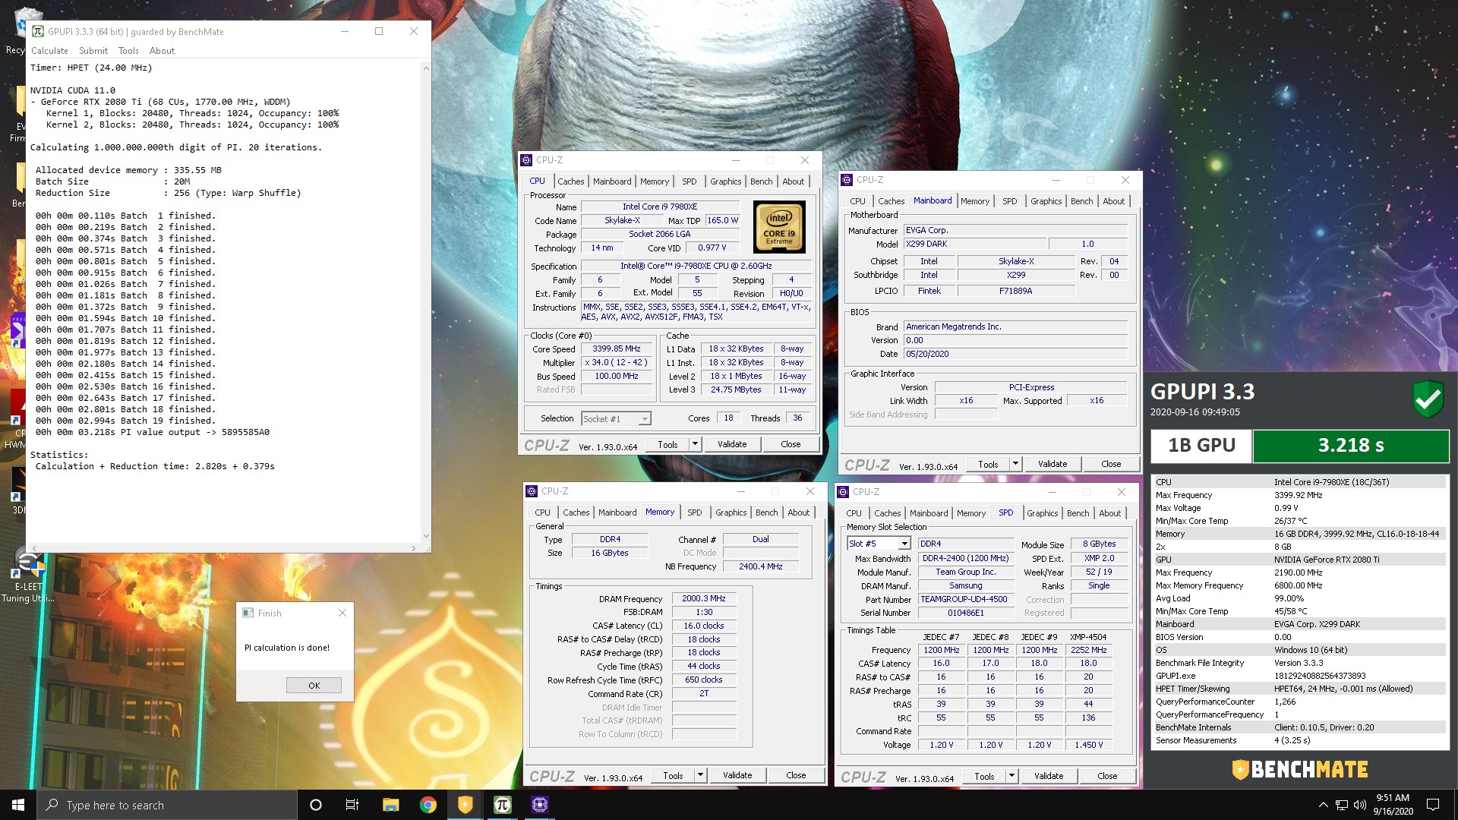The width and height of the screenshot is (1458, 820).
Task: Open the Calculate menu in GPUPI
Action: (x=49, y=51)
